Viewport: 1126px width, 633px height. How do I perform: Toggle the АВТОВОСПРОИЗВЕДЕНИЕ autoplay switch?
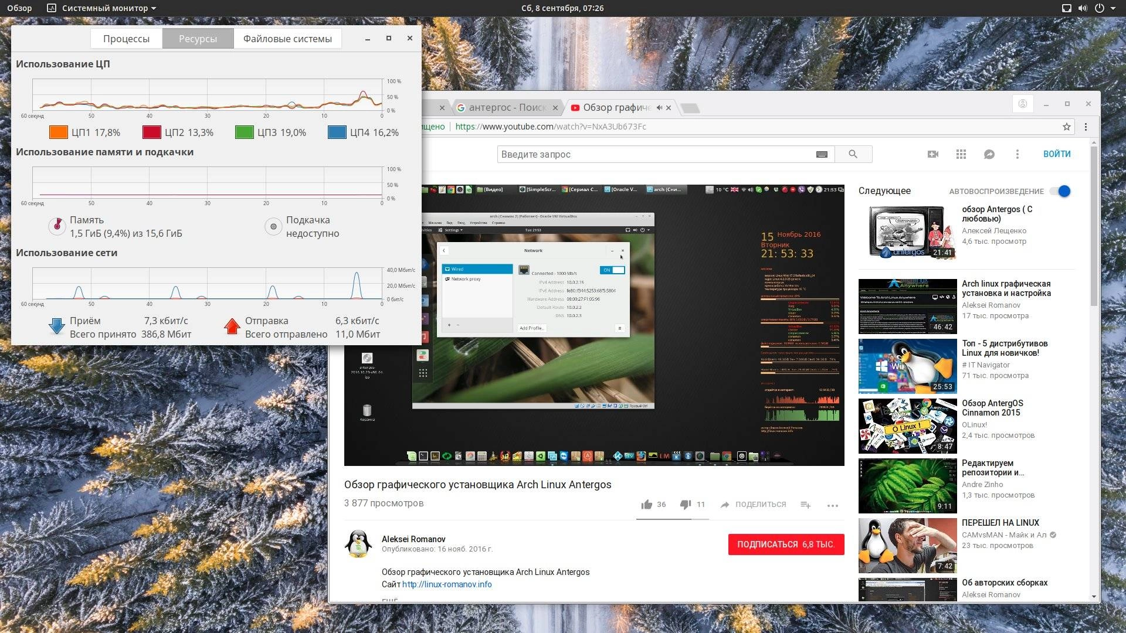[x=1060, y=191]
